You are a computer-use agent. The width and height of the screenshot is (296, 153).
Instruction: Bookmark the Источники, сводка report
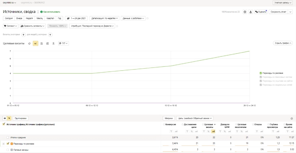tap(38, 12)
